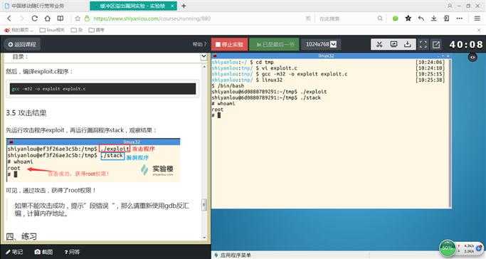Click the 四、练习 section heading

(21, 237)
